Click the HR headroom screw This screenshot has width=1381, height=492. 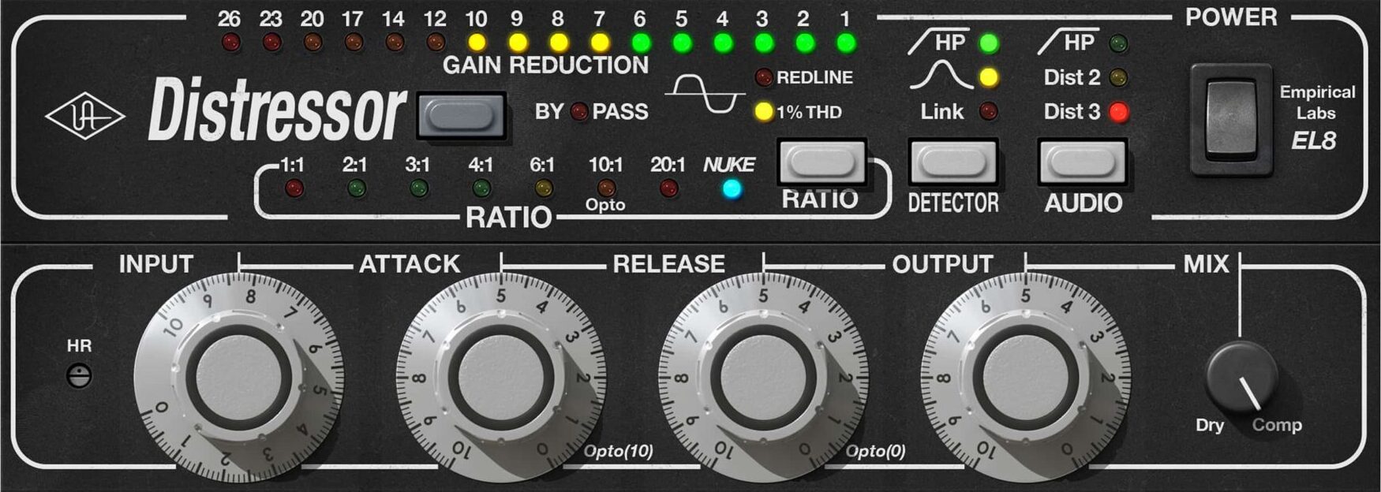(79, 377)
